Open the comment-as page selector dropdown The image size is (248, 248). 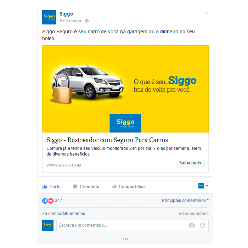coord(204,186)
